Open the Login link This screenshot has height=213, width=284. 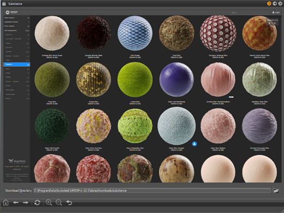(x=276, y=12)
